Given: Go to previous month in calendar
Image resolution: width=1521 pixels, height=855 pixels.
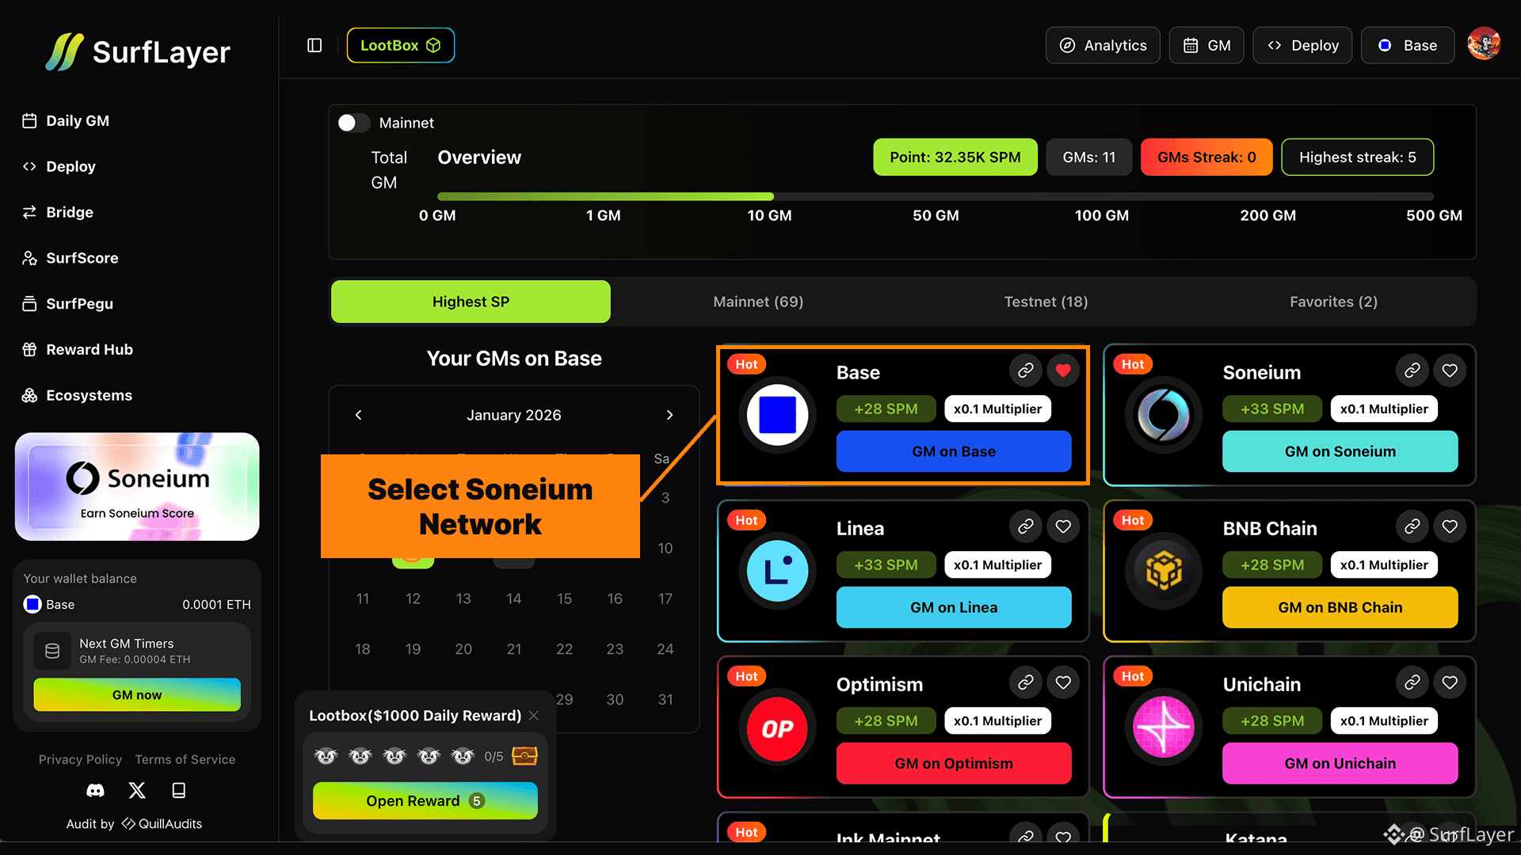Looking at the screenshot, I should pyautogui.click(x=358, y=415).
